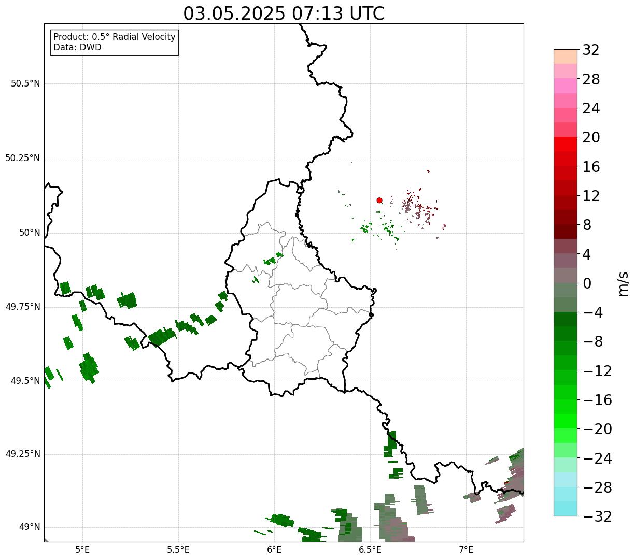
Task: Click the red radar site marker
Action: (x=379, y=200)
